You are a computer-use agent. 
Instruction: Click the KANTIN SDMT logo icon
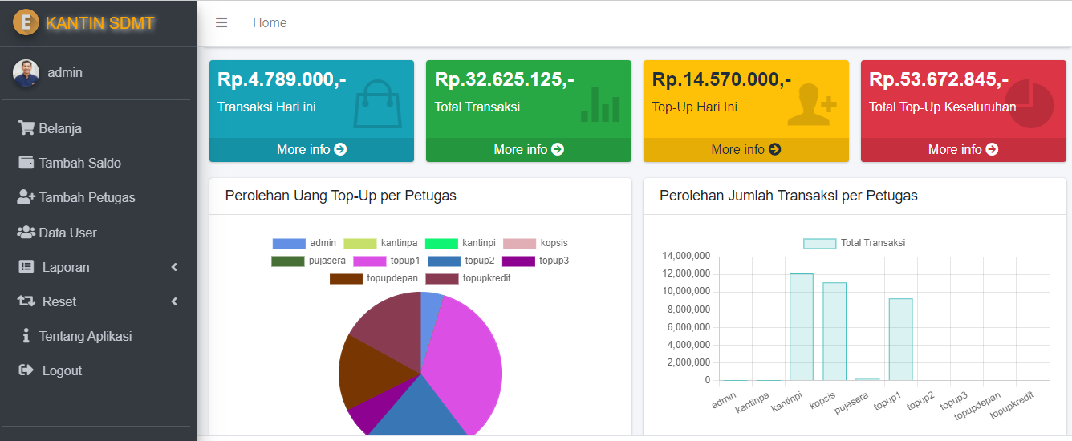pyautogui.click(x=26, y=22)
